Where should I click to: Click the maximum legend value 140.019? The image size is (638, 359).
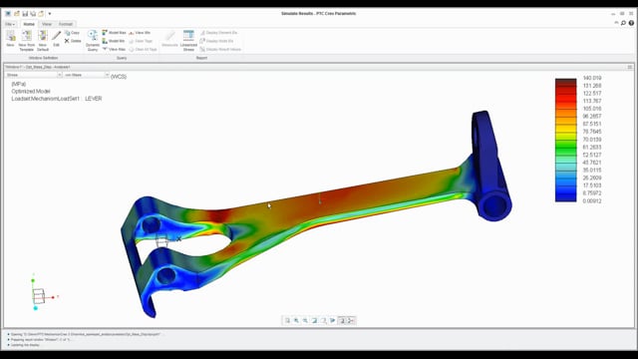click(x=592, y=78)
